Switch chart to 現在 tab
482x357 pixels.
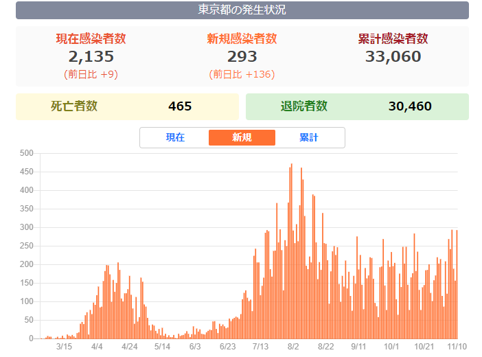coord(175,137)
